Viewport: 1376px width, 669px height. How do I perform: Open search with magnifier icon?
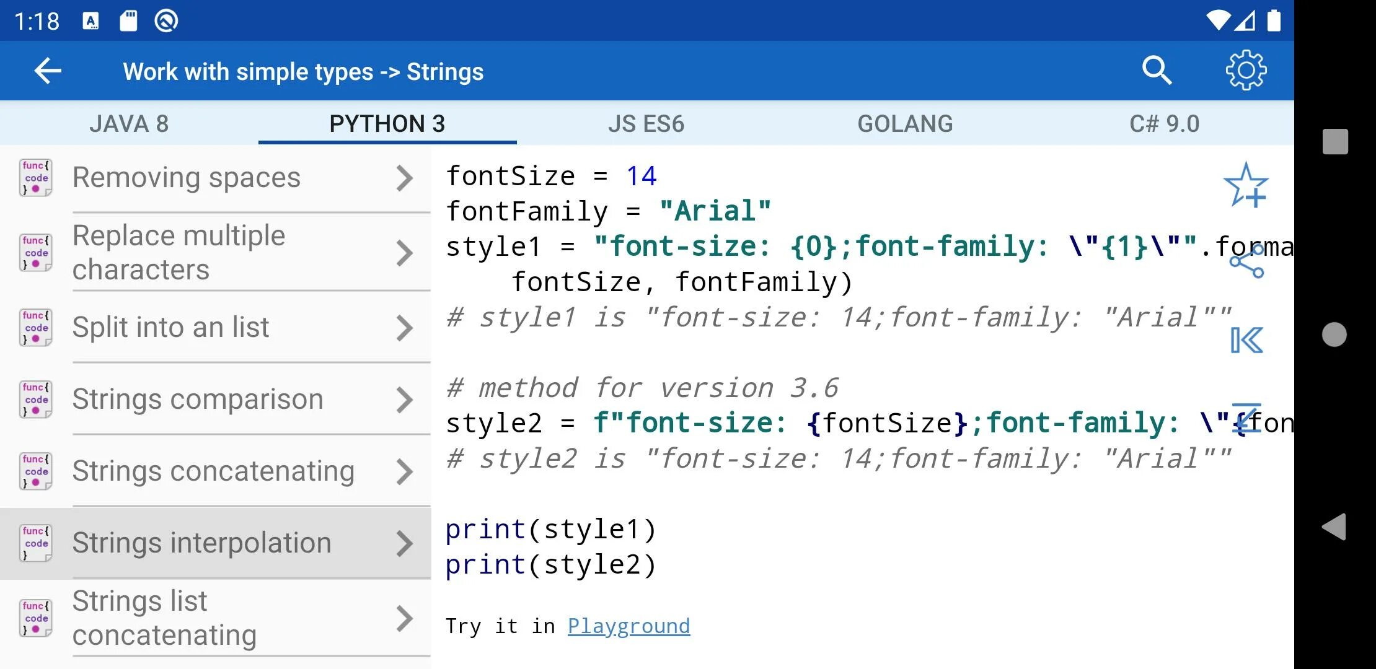[x=1156, y=71]
